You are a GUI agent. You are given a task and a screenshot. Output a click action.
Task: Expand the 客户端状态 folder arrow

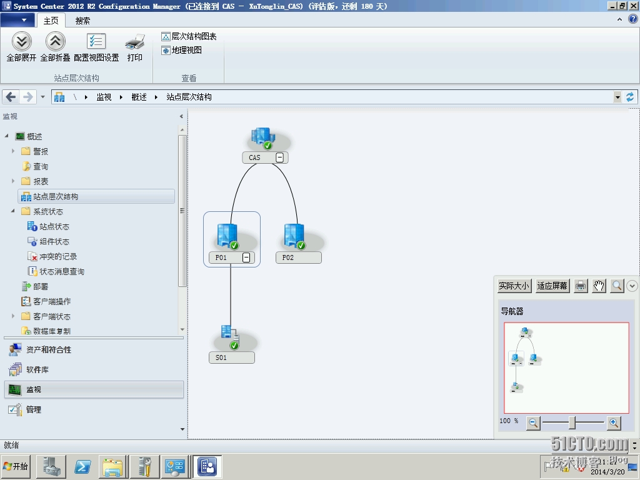point(13,316)
